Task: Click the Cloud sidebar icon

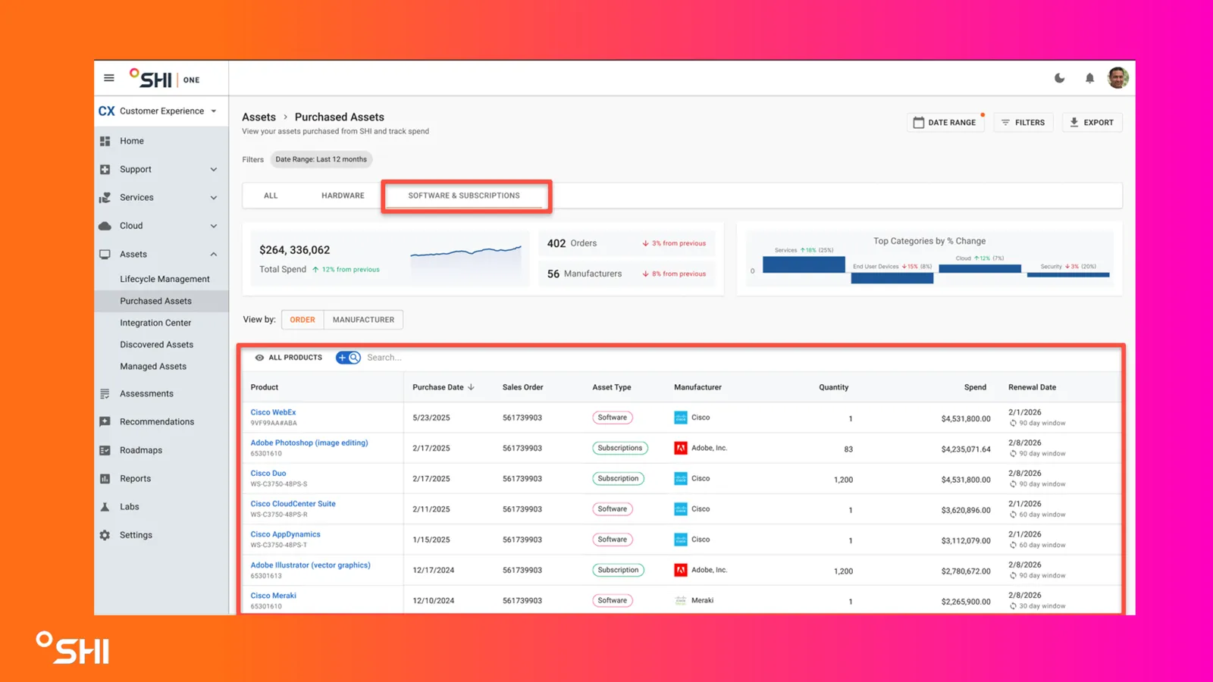Action: 105,226
